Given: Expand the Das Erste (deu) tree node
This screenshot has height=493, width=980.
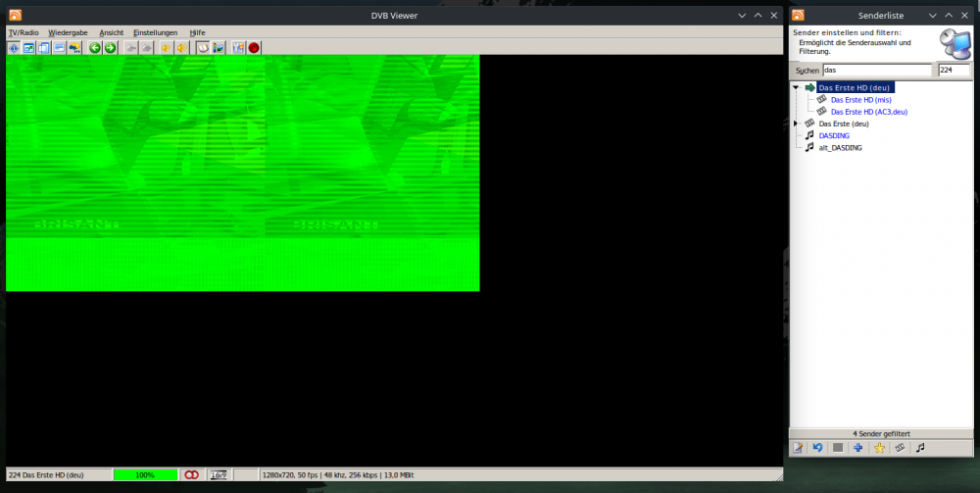Looking at the screenshot, I should point(796,123).
